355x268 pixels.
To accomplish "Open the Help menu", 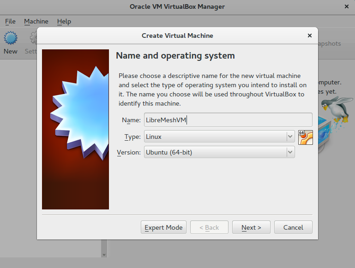I will tap(64, 22).
